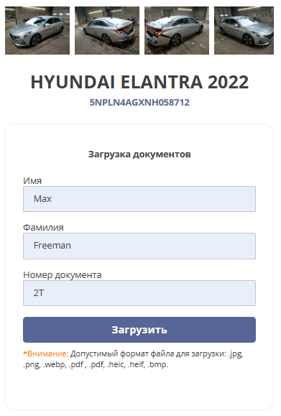Click the .heic format in the note
The image size is (281, 416).
(x=116, y=364)
